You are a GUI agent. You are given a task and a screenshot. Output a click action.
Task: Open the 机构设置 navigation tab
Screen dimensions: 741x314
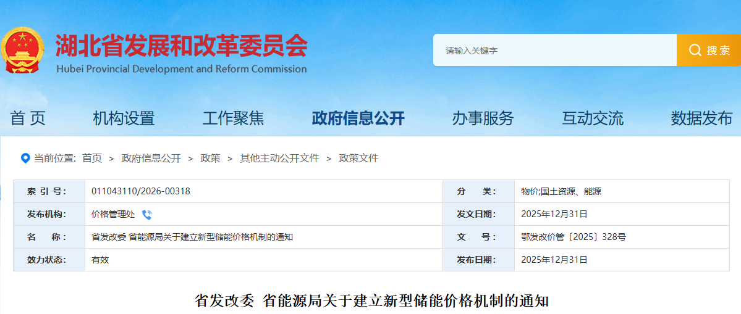pos(124,118)
